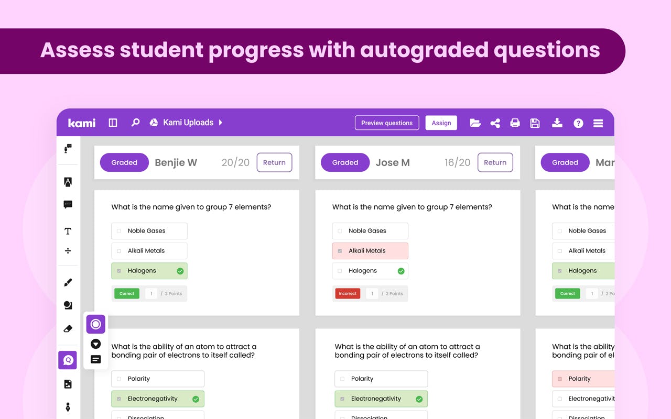Save the document with the save icon
Screen dimensions: 671x419
click(x=535, y=123)
